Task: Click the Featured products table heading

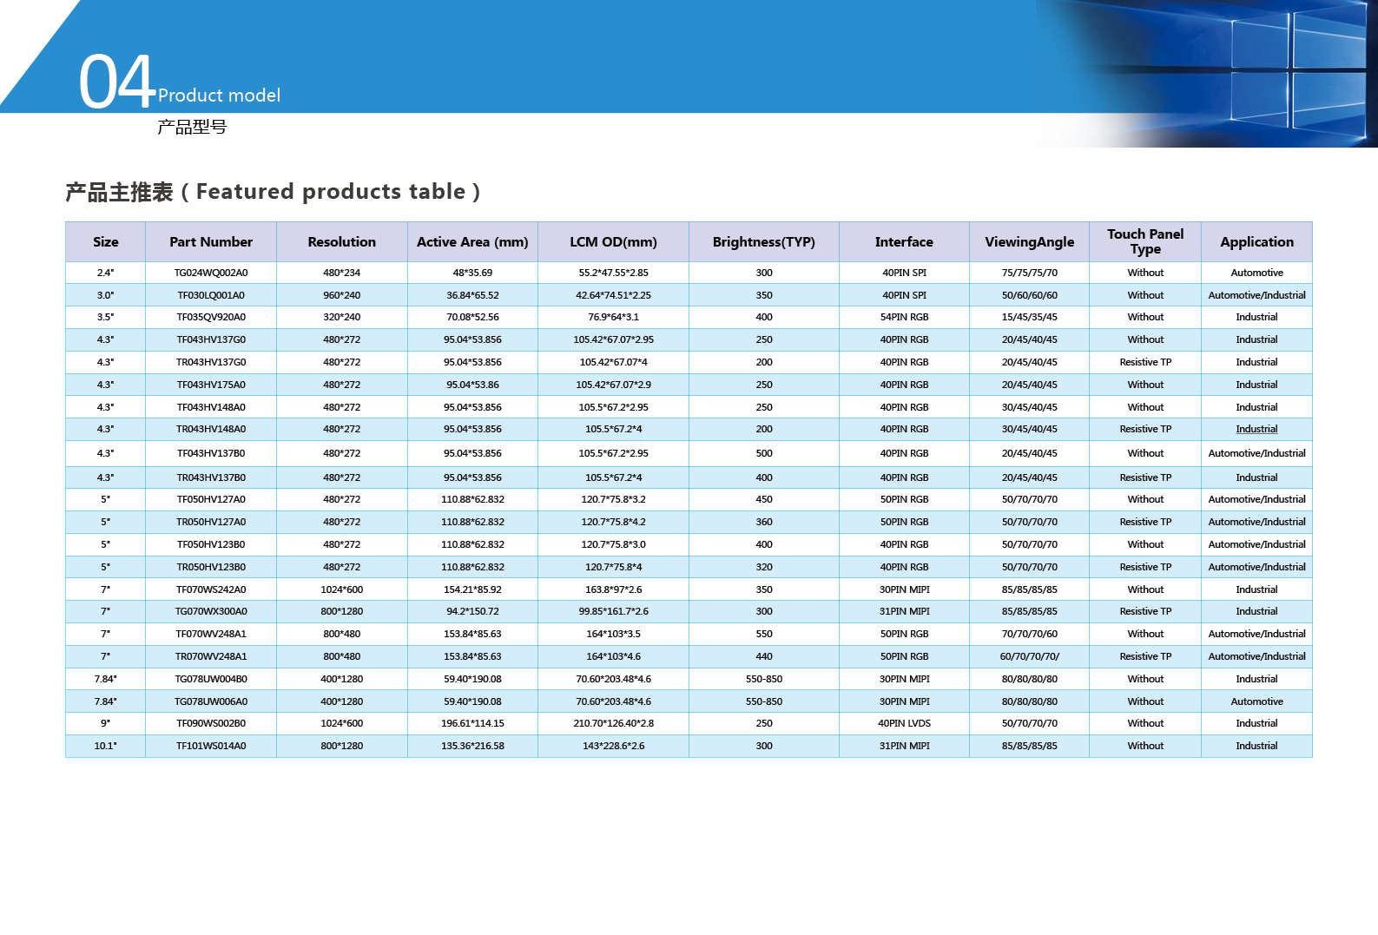Action: [x=273, y=192]
